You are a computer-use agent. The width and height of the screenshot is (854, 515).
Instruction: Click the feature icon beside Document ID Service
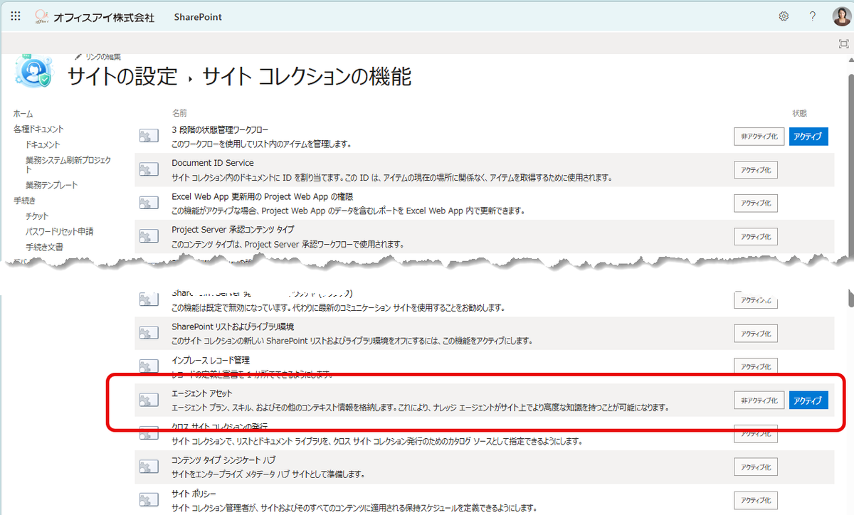(x=148, y=169)
